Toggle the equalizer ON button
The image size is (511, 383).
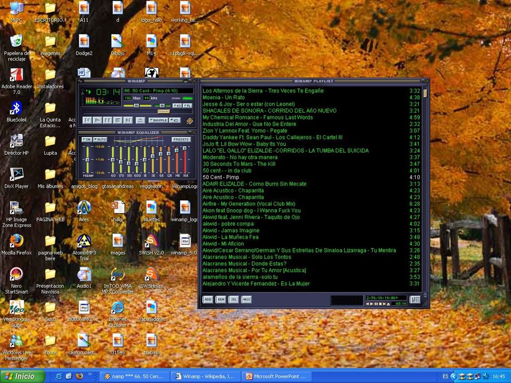[86, 139]
